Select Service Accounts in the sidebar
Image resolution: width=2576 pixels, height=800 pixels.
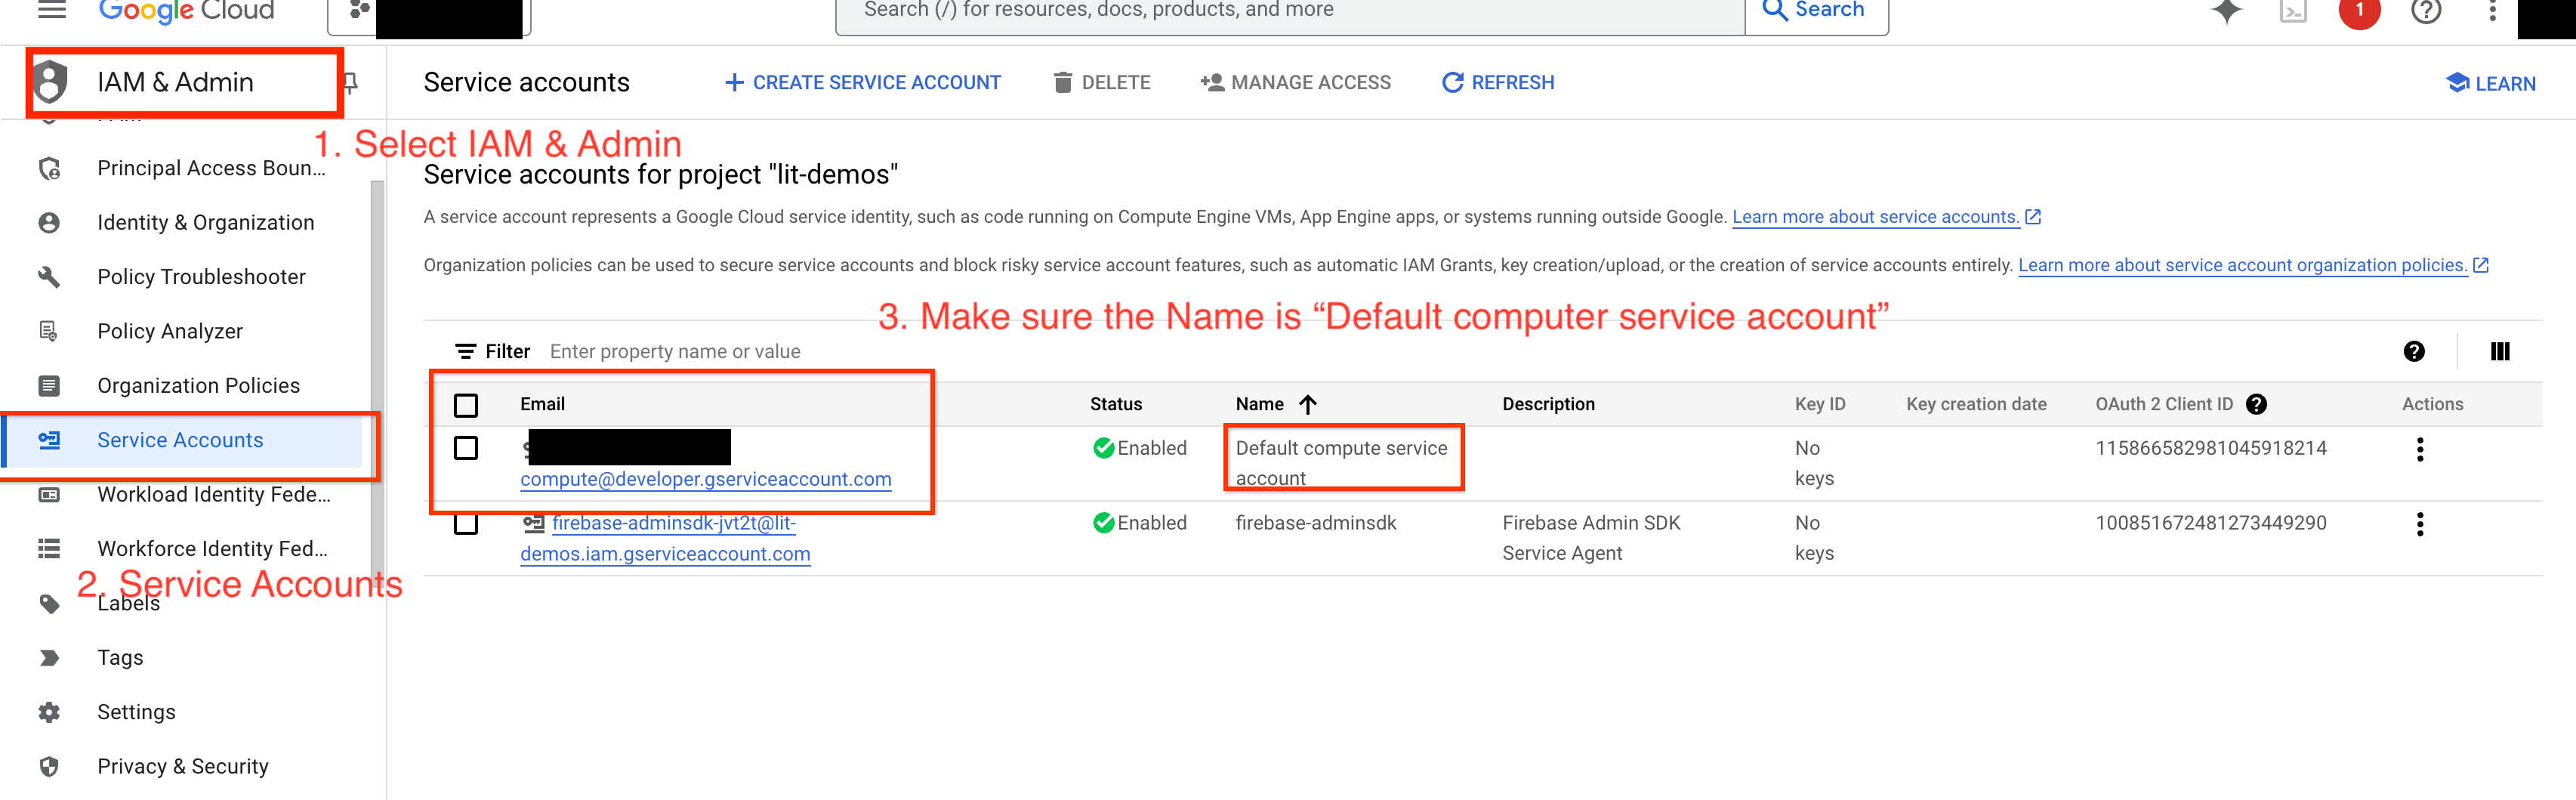(180, 440)
